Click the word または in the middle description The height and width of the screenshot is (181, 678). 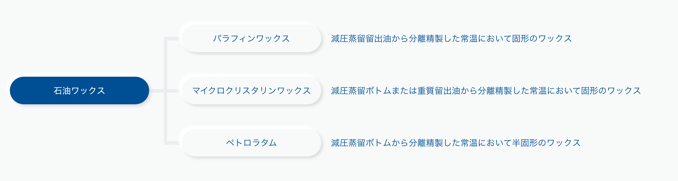tap(404, 91)
